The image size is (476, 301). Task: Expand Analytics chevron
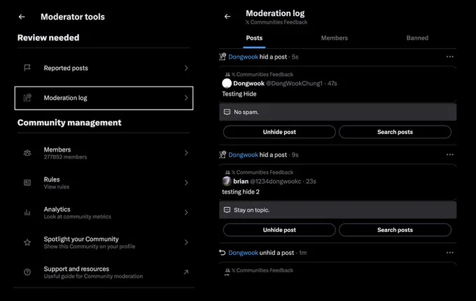(186, 212)
